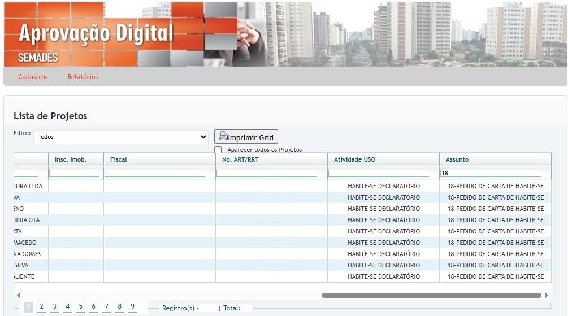Open the Filtro dropdown showing Todos
568x316 pixels.
click(122, 137)
